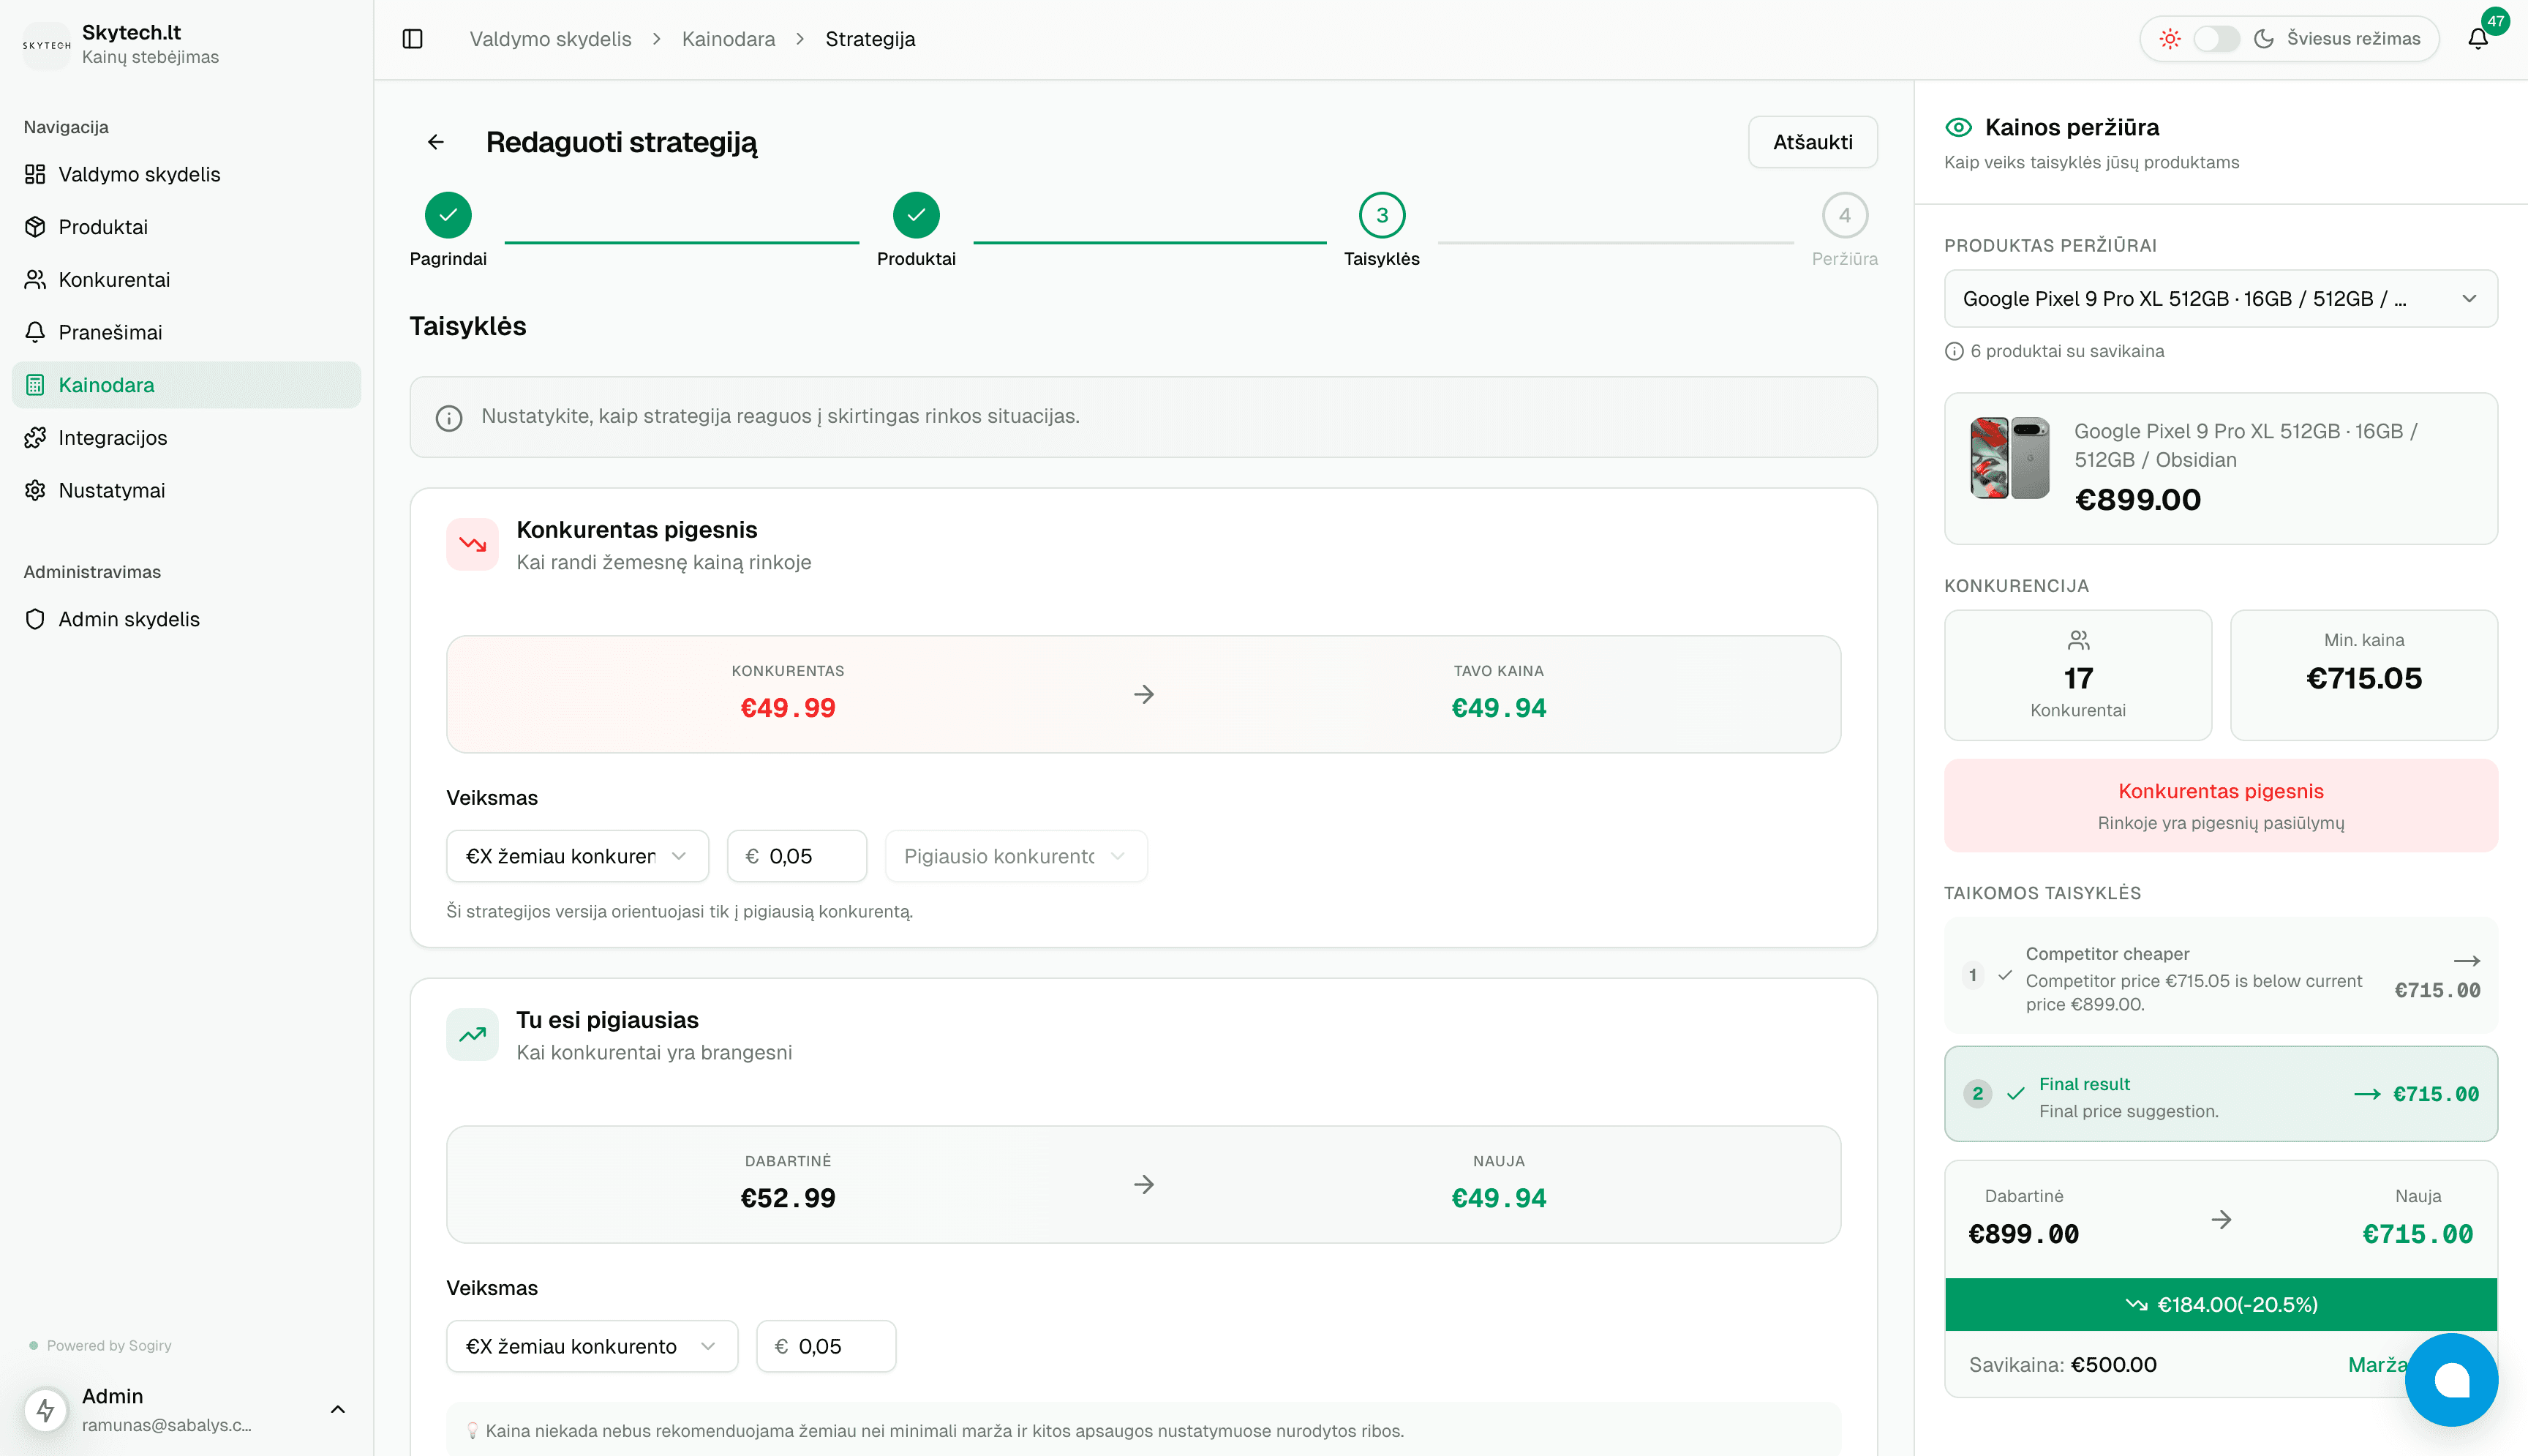Open Pranešimai in the sidebar
This screenshot has height=1456, width=2528.
186,332
